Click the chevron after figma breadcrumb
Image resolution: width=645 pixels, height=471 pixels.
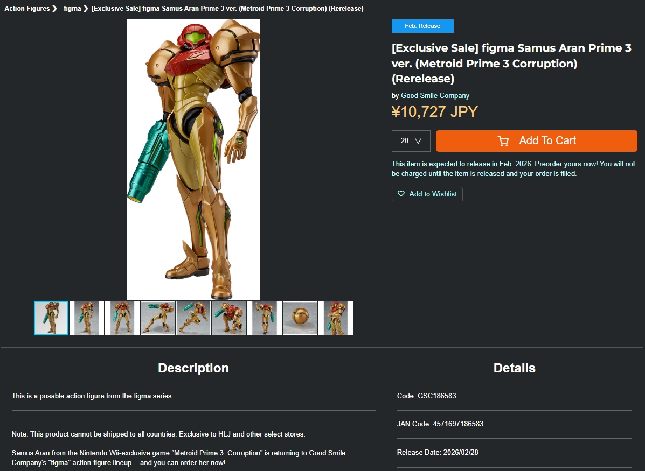pos(86,9)
